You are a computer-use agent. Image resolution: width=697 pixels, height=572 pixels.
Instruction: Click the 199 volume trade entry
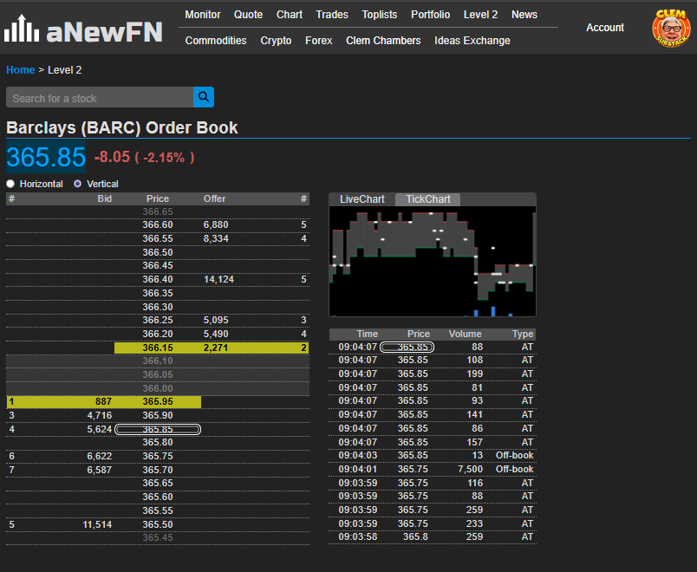click(474, 374)
